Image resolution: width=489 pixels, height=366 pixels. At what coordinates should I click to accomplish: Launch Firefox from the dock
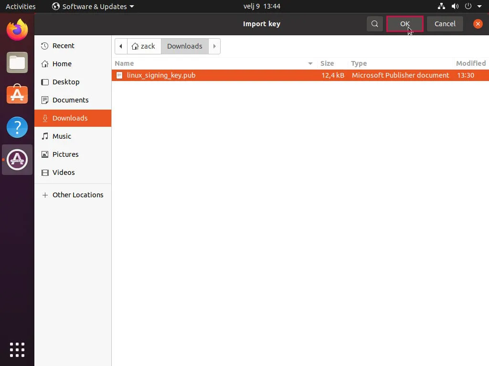pyautogui.click(x=17, y=30)
